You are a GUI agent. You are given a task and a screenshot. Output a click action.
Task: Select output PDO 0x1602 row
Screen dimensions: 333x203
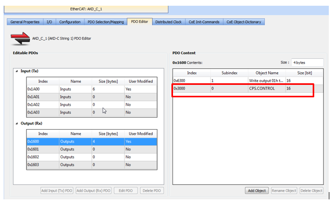(92, 157)
